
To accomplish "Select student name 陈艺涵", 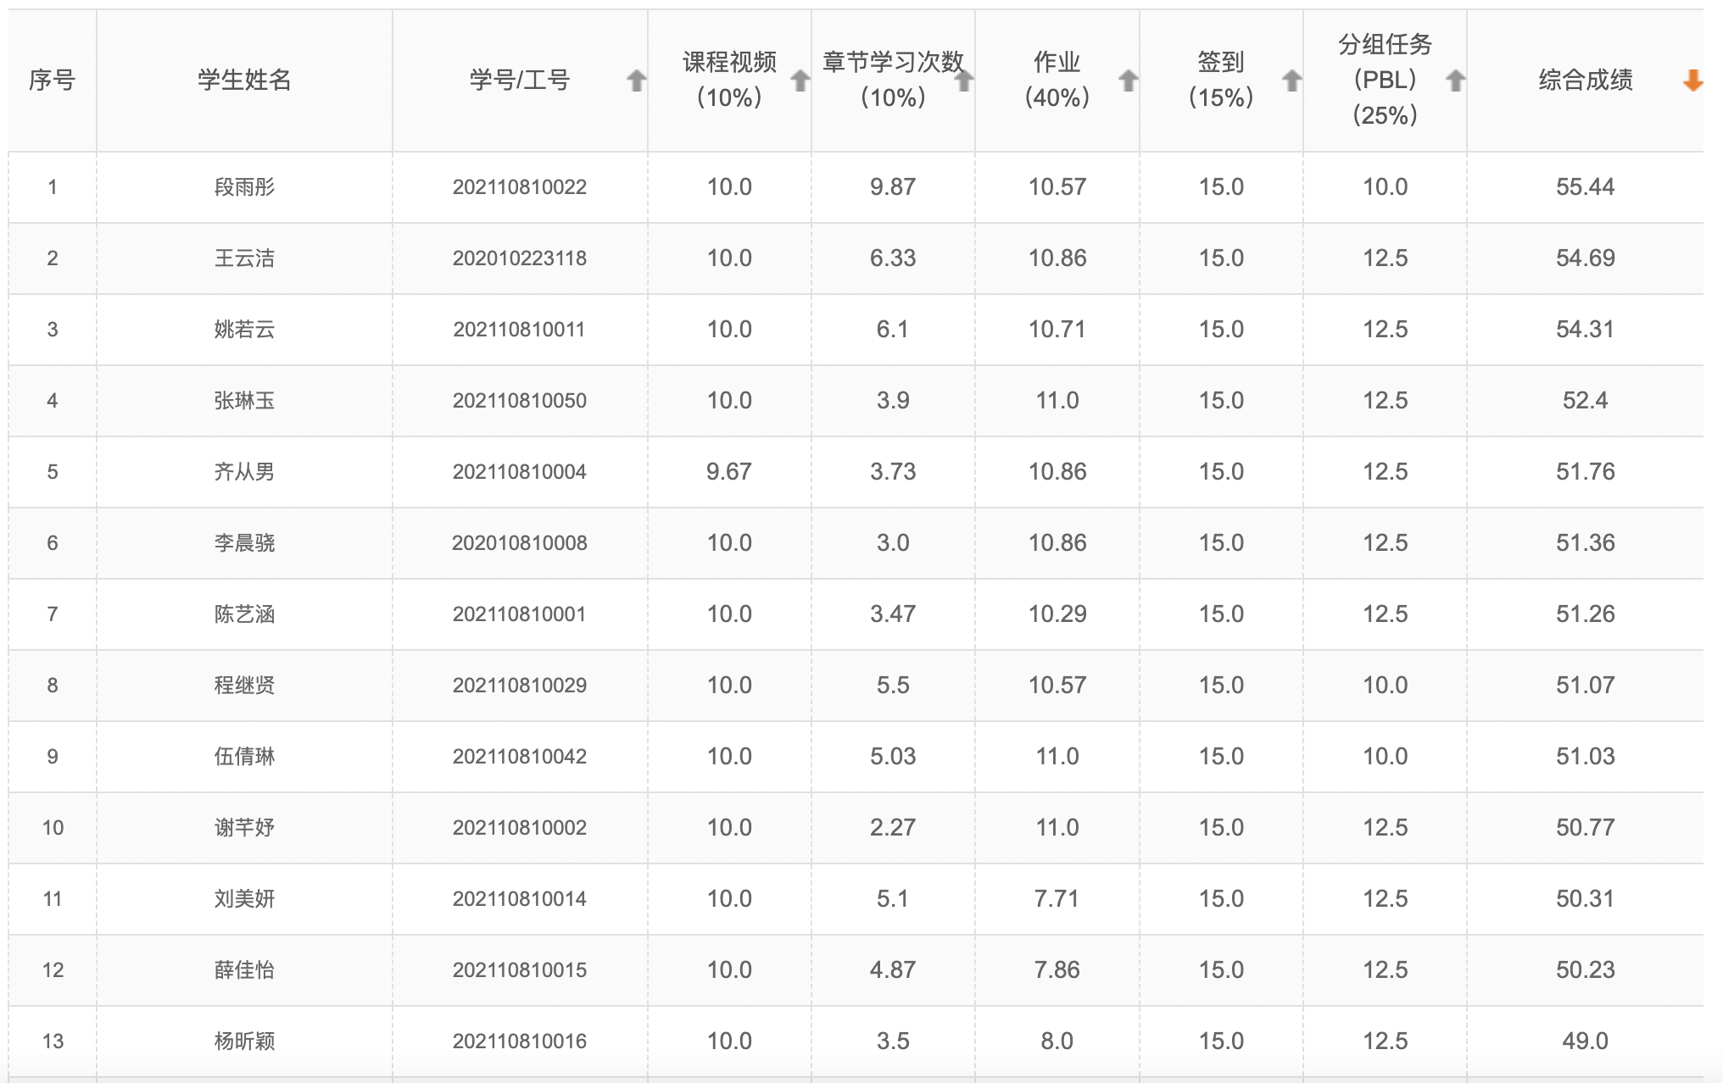I will click(x=244, y=614).
